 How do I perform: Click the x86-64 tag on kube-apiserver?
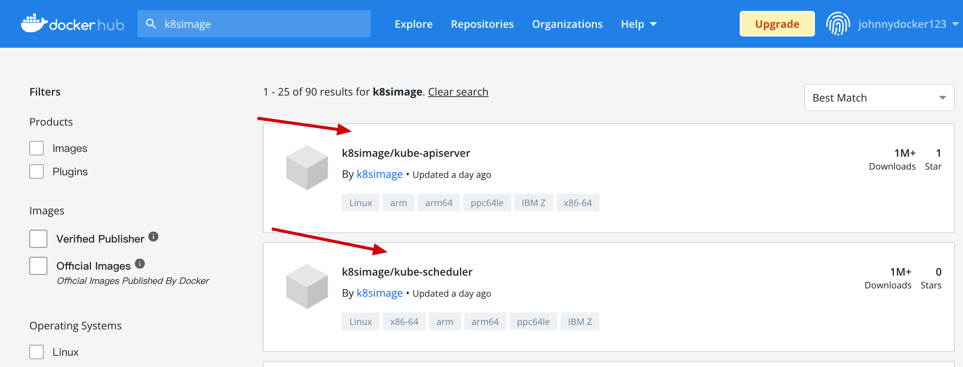click(x=578, y=203)
